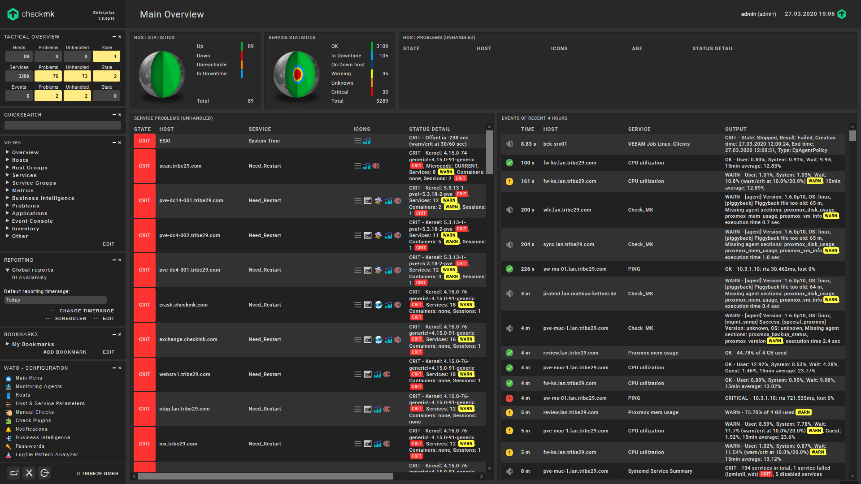861x484 pixels.
Task: Collapse the Global reports tree
Action: pos(8,270)
